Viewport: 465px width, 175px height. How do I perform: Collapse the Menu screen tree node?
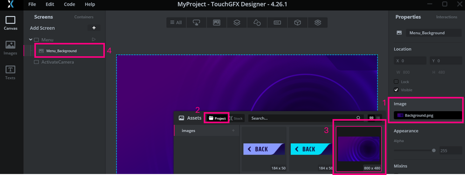point(31,40)
